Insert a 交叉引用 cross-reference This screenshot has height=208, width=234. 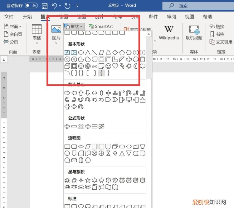click(x=221, y=42)
